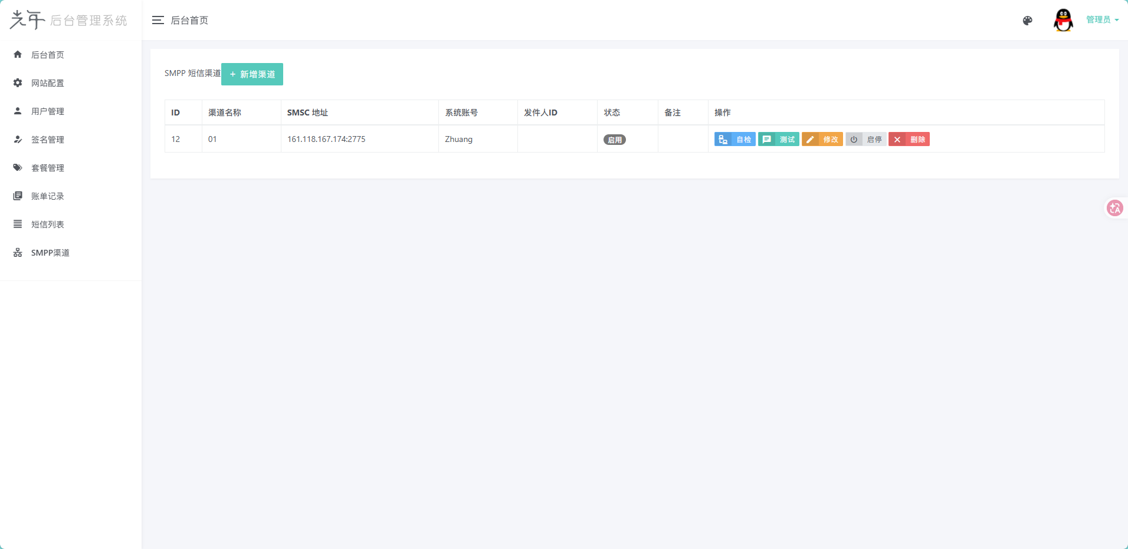Toggle channel with the 启停 button

[865, 140]
